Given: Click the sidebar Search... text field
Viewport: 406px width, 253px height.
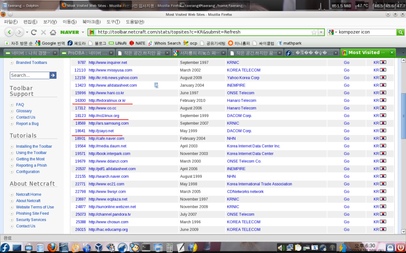Looking at the screenshot, I should pos(29,75).
